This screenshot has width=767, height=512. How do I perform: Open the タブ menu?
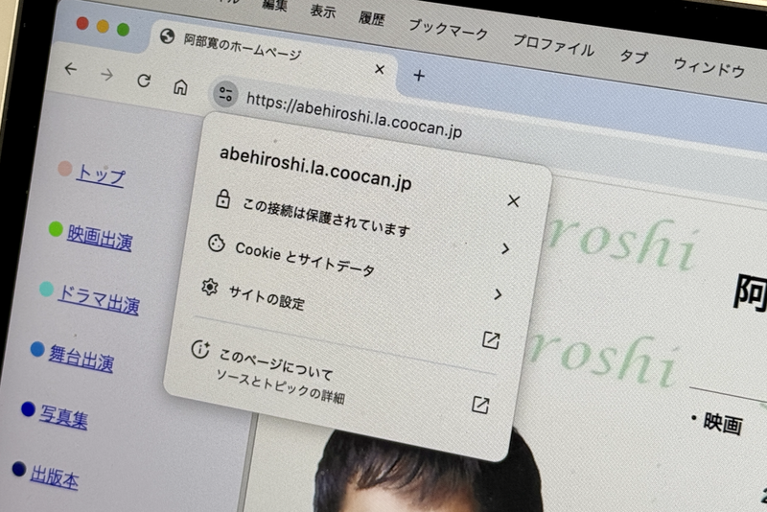click(x=634, y=57)
